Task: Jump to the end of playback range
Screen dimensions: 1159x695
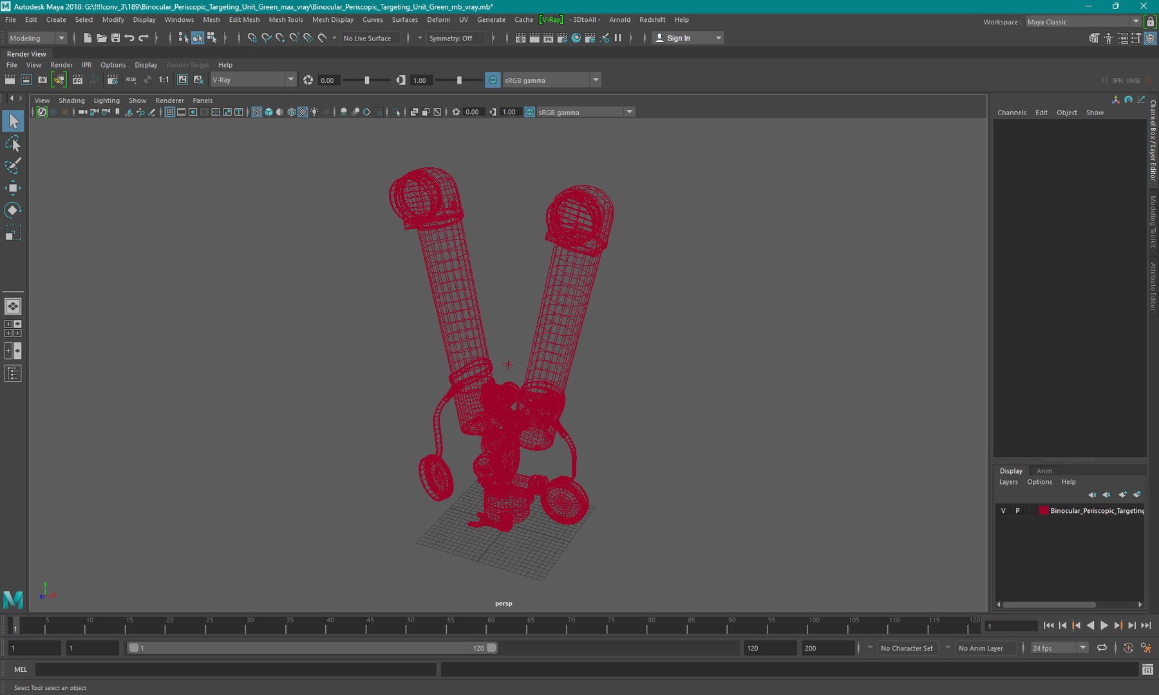Action: [x=1146, y=625]
